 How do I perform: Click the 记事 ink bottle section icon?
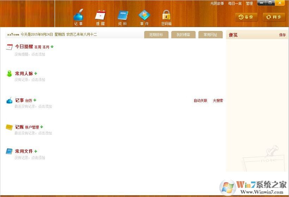(10, 100)
